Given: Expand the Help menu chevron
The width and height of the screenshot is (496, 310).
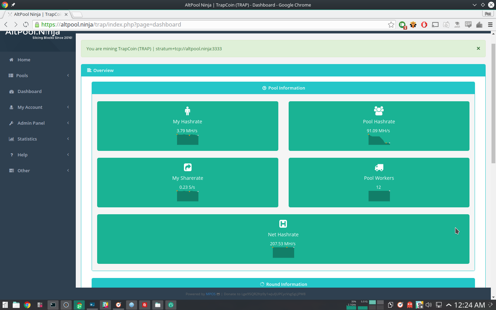Looking at the screenshot, I should tap(68, 155).
